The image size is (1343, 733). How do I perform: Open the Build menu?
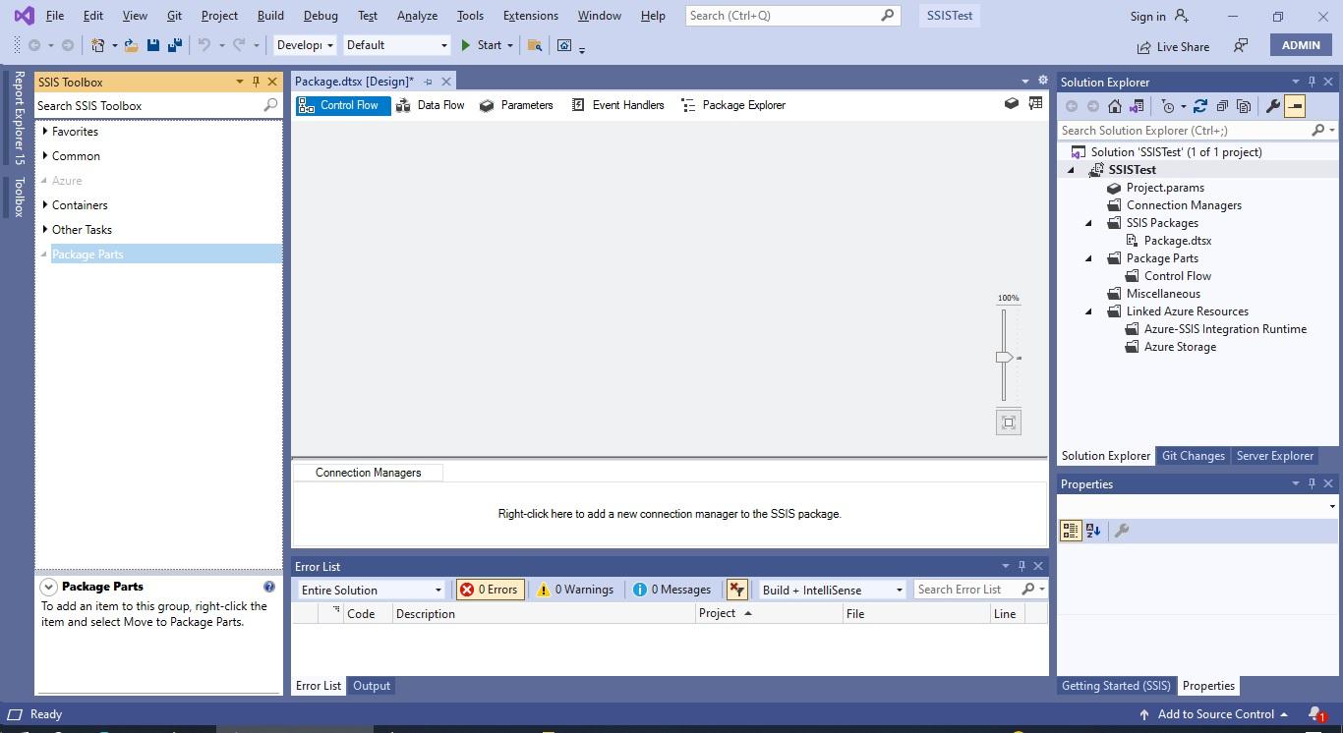click(x=270, y=16)
